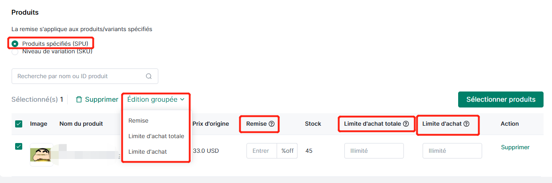Open the product thumbnail image
This screenshot has height=183, width=552.
pos(41,155)
